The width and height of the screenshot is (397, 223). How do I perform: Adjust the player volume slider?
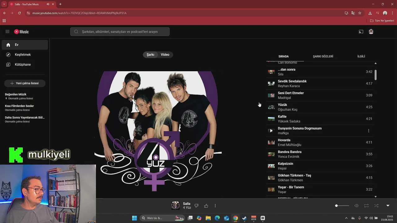click(342, 206)
